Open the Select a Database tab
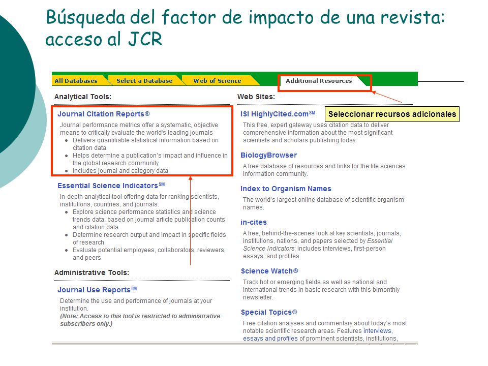 [144, 81]
